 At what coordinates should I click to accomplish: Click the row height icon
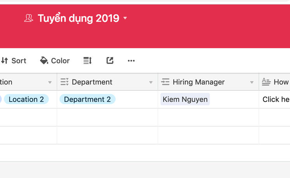pyautogui.click(x=87, y=60)
